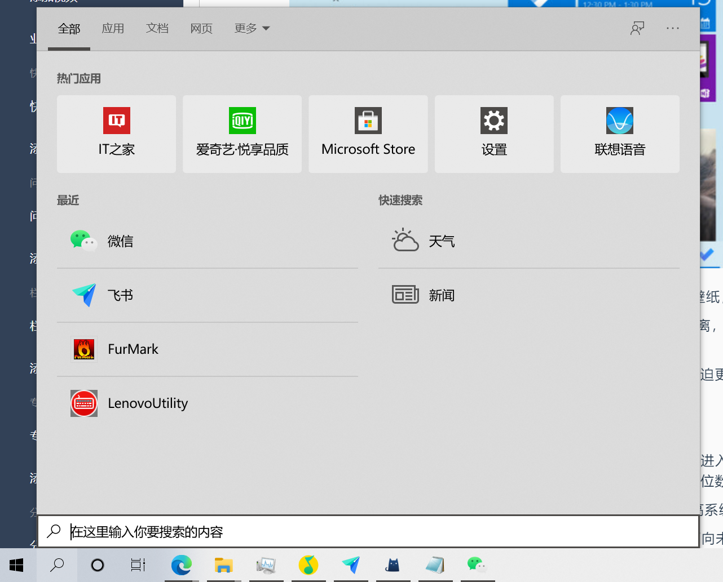Select the 网页 filter

click(201, 28)
